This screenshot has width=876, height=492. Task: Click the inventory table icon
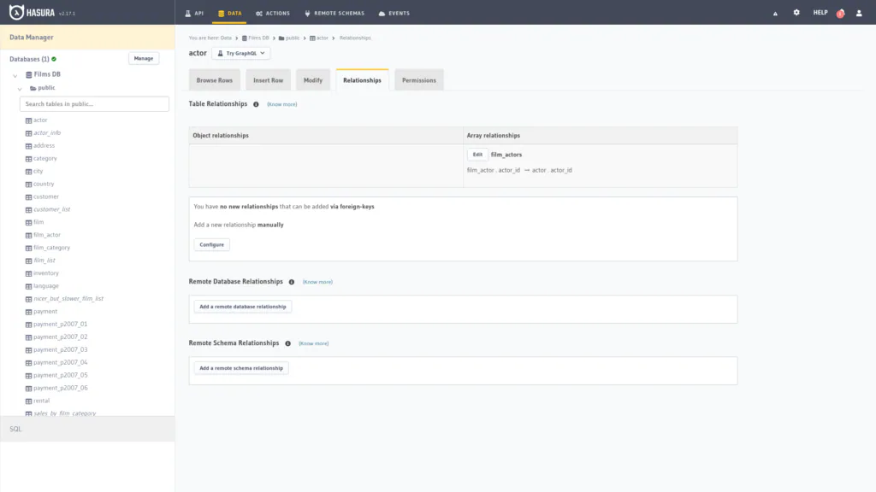(28, 274)
